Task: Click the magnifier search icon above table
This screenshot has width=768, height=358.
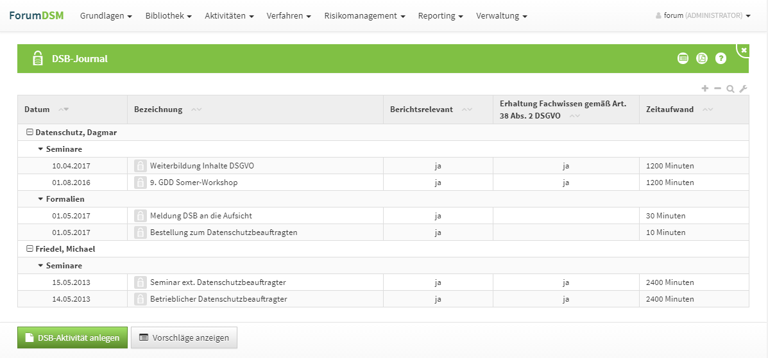Action: [x=730, y=89]
